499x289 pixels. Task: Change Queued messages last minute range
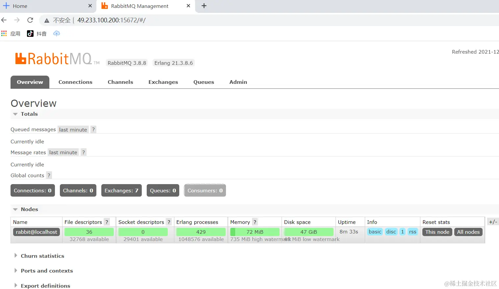pyautogui.click(x=73, y=130)
